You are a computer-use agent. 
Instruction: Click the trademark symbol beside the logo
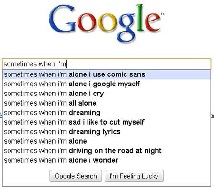tap(163, 14)
